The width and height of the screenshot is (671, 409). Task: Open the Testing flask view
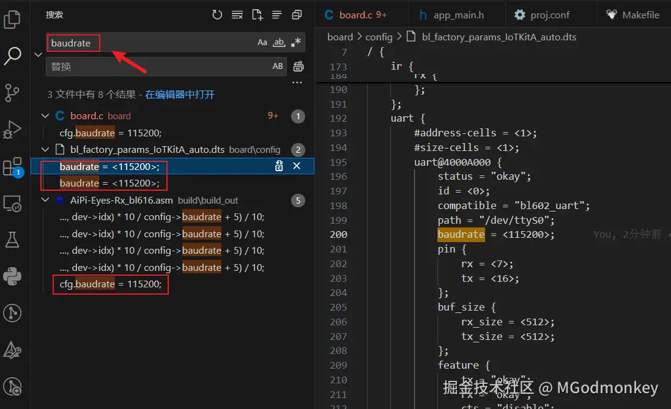pos(12,240)
